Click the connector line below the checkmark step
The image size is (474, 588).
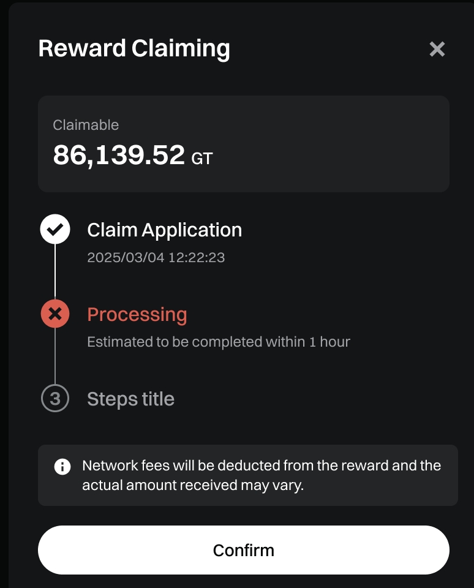click(55, 271)
